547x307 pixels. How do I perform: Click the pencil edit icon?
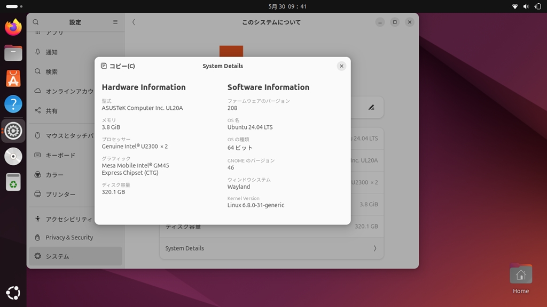pos(371,107)
